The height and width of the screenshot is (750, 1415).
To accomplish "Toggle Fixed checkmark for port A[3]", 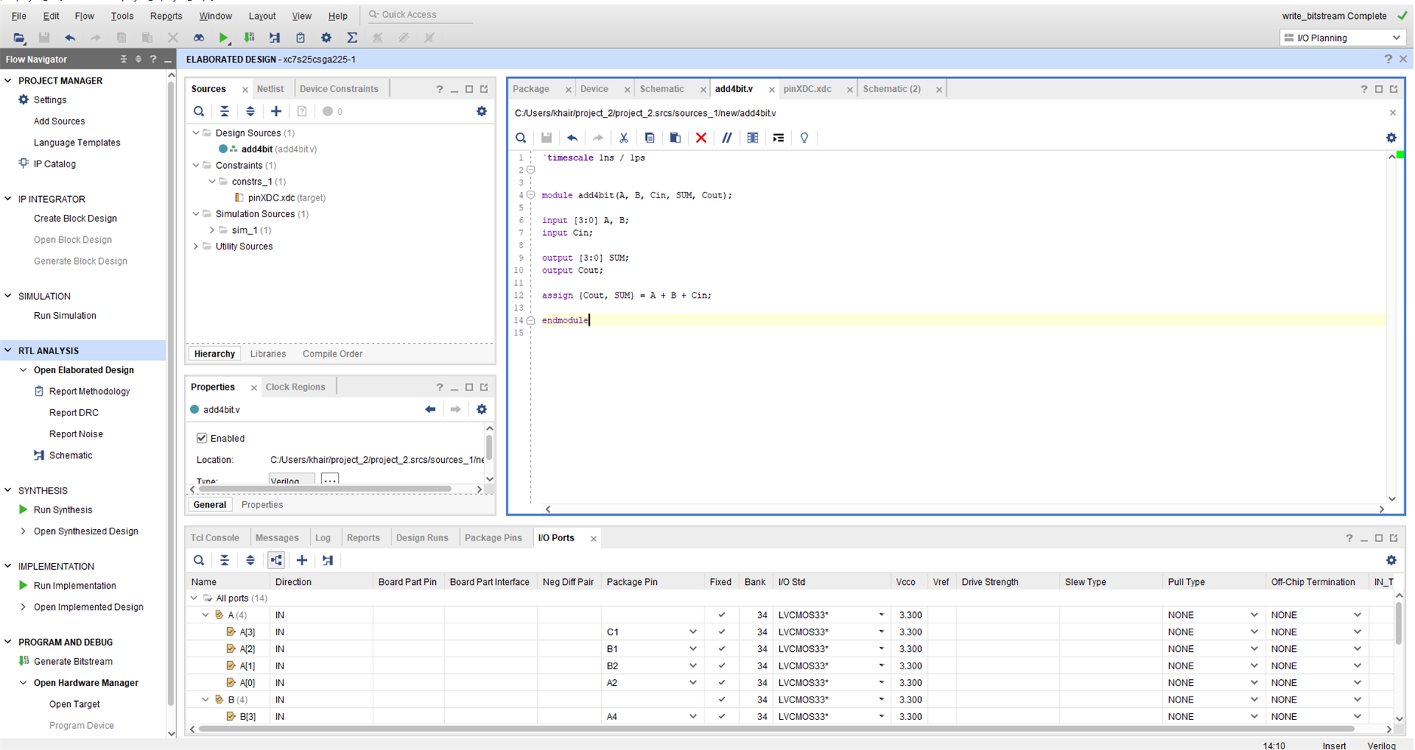I will pyautogui.click(x=721, y=632).
